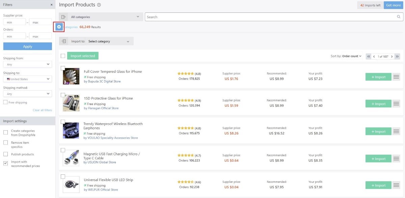Enable Create categories from DropshipMe
The width and height of the screenshot is (405, 198).
coord(5,132)
